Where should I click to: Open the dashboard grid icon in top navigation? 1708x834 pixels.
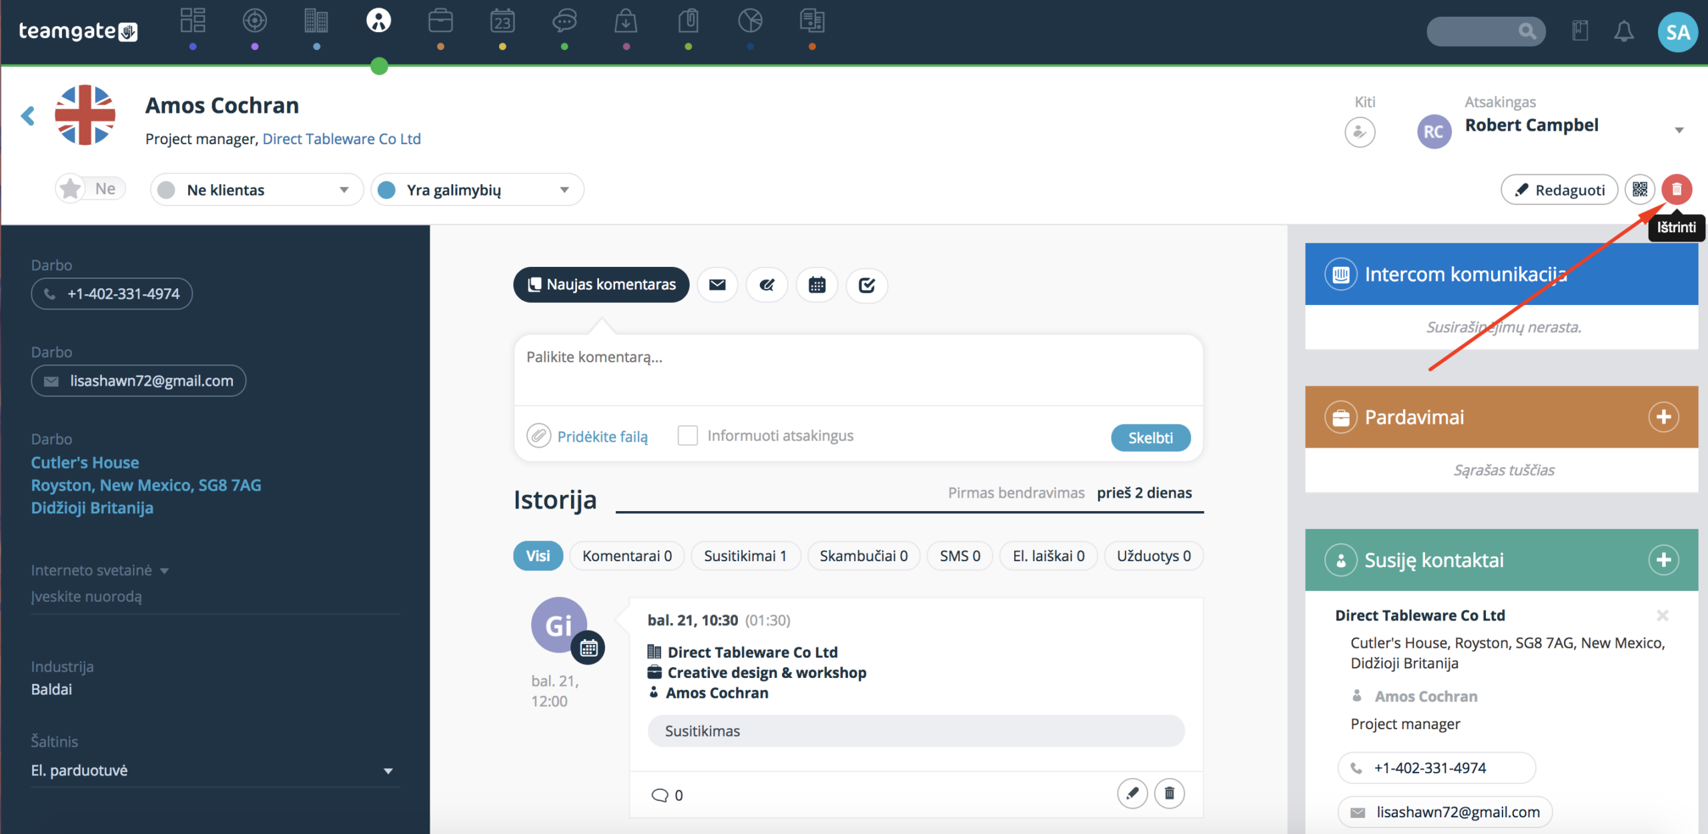[x=193, y=21]
